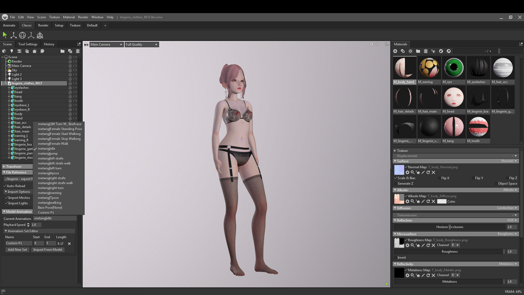This screenshot has height=295, width=524.
Task: Collapse the Transform section
Action: point(4,167)
